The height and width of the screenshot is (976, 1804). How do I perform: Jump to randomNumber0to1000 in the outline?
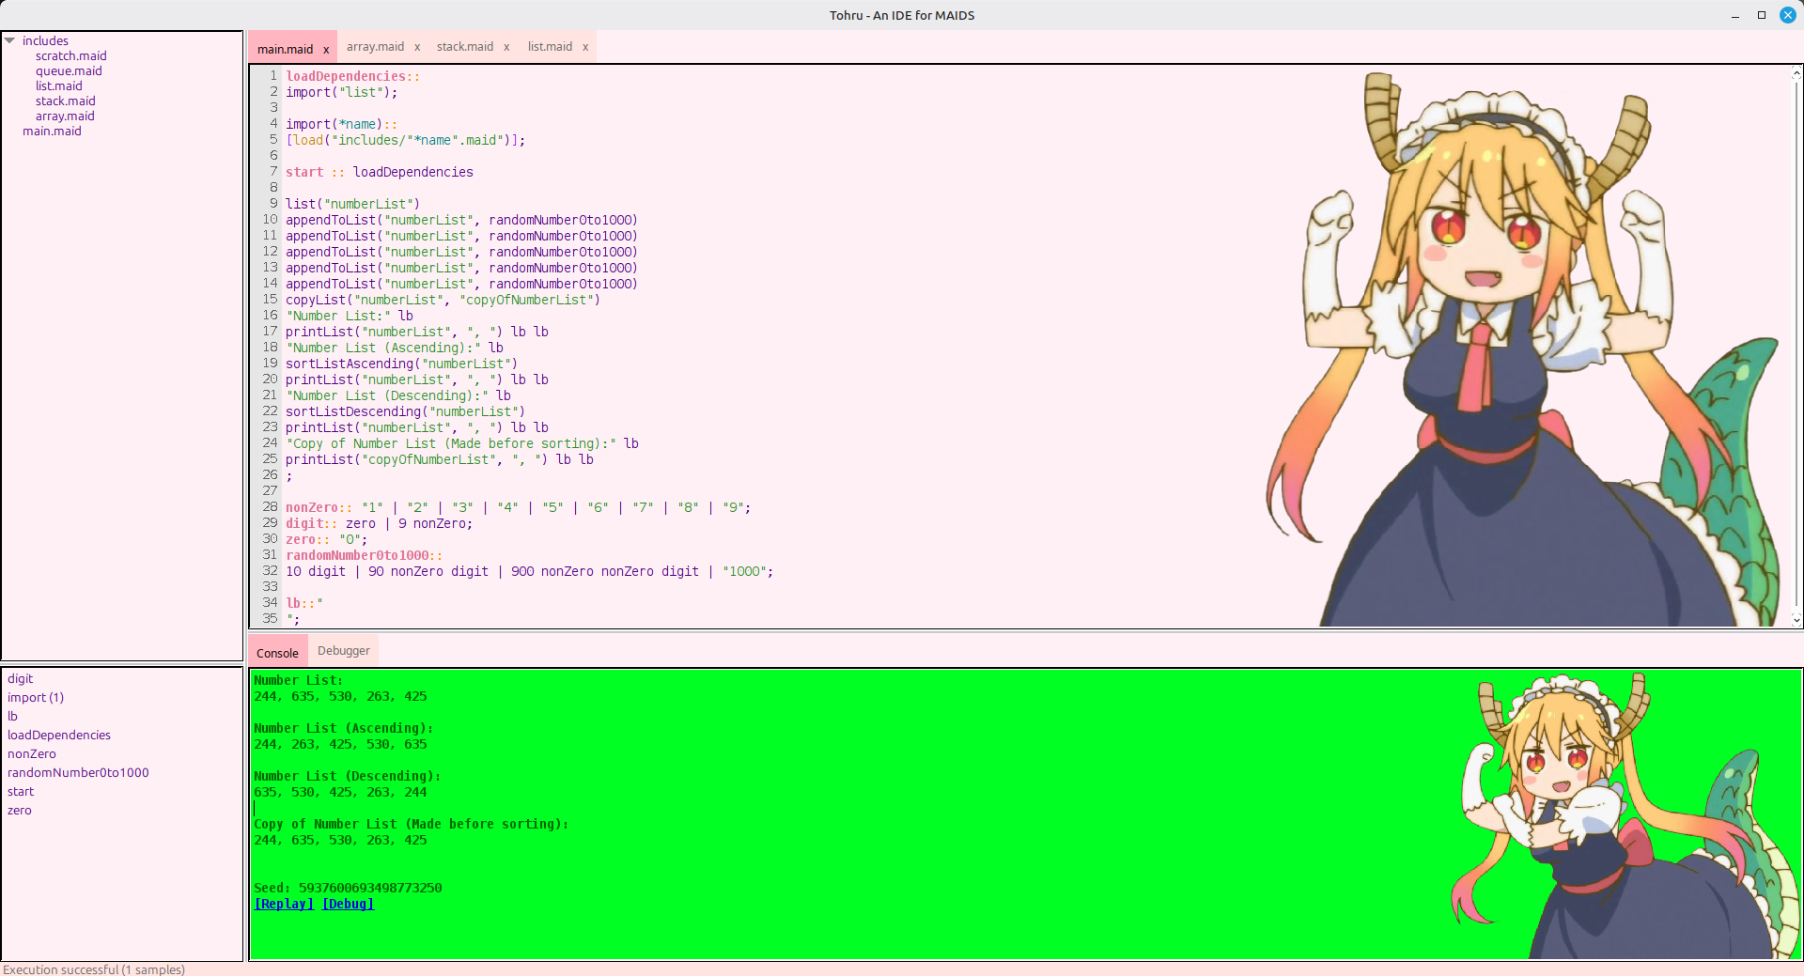click(x=78, y=772)
